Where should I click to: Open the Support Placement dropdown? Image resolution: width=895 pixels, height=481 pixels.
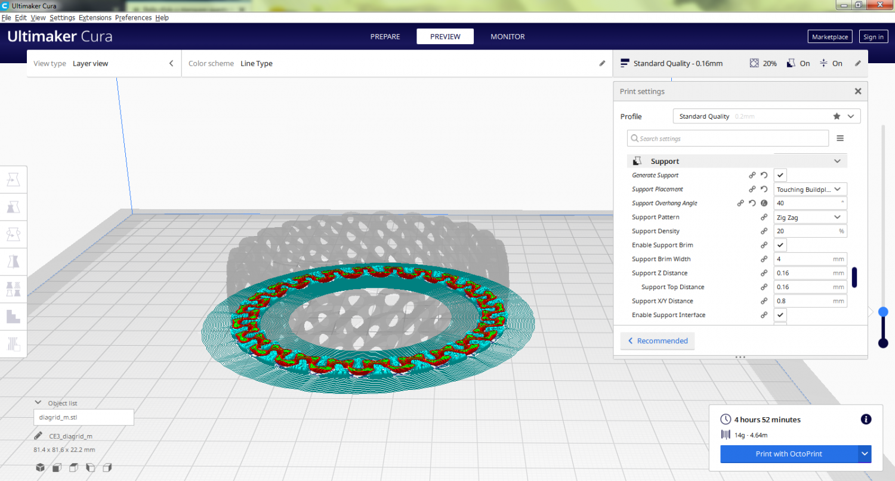click(x=810, y=189)
